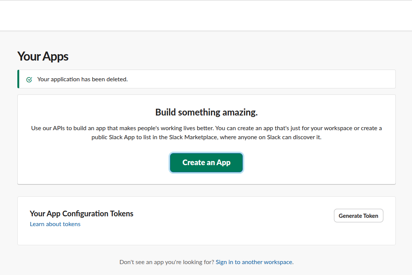Click the top white navigation bar
Screen dimensions: 412x275
206,15
